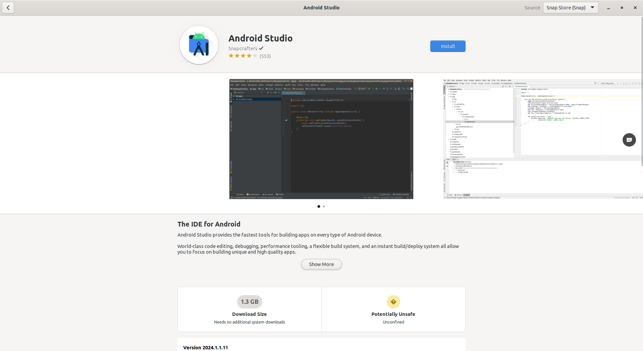Click 'The IDE for Android' heading

coord(209,224)
